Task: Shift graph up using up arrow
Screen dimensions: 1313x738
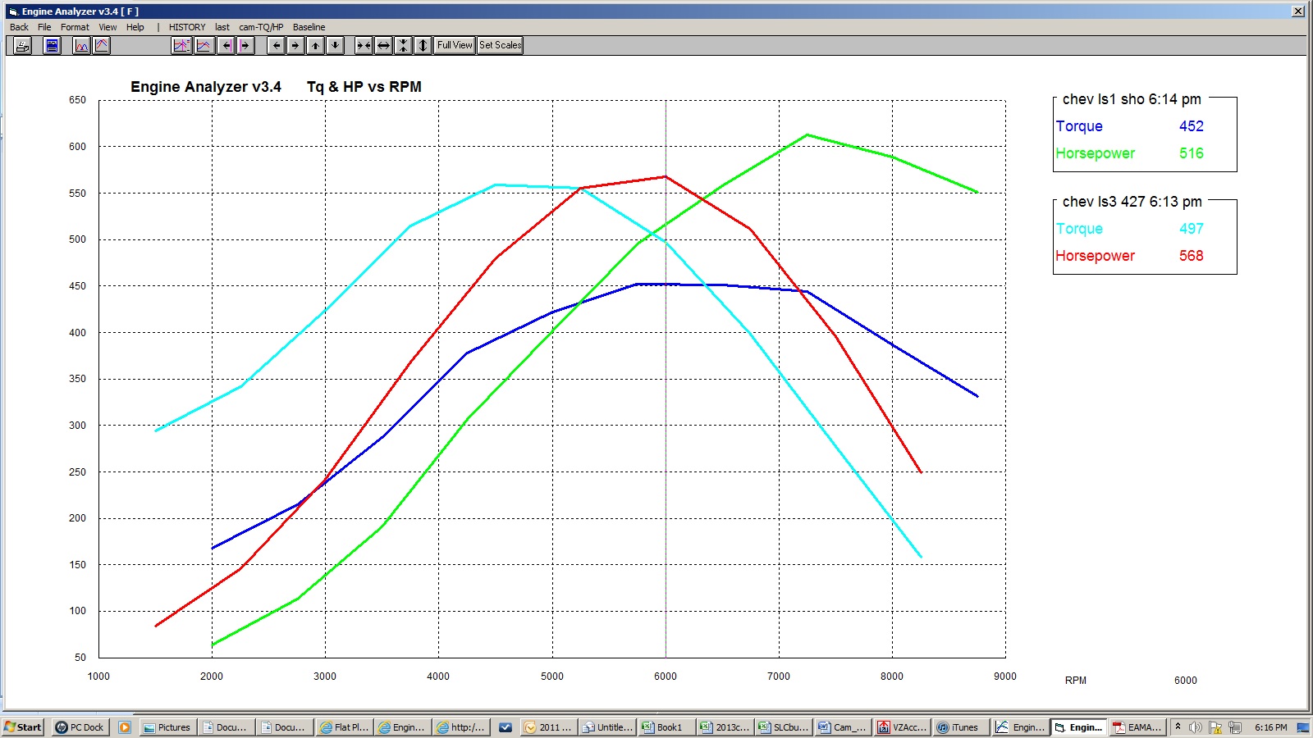Action: click(315, 46)
